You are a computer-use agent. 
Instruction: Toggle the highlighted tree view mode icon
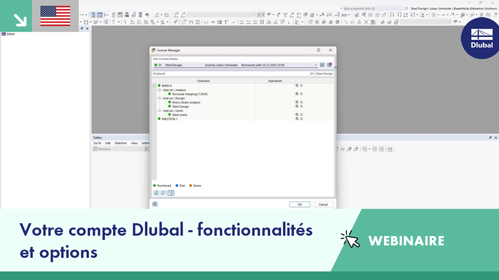click(171, 193)
